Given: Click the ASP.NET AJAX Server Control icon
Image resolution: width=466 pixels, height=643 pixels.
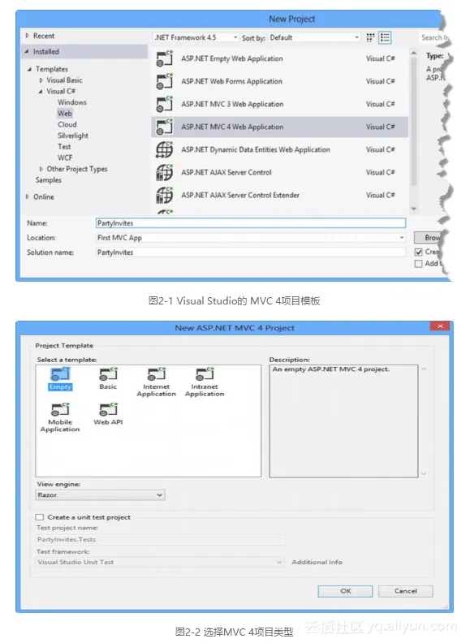Looking at the screenshot, I should tap(165, 172).
